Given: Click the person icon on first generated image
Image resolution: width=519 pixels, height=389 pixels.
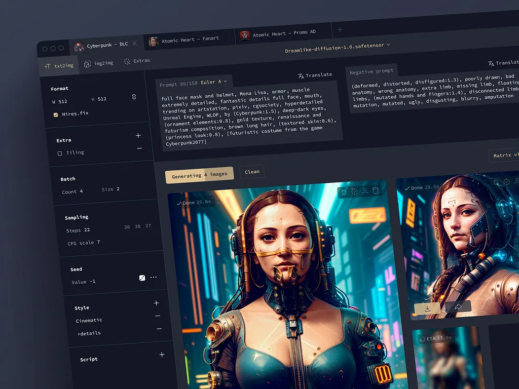Looking at the screenshot, I should (x=365, y=191).
